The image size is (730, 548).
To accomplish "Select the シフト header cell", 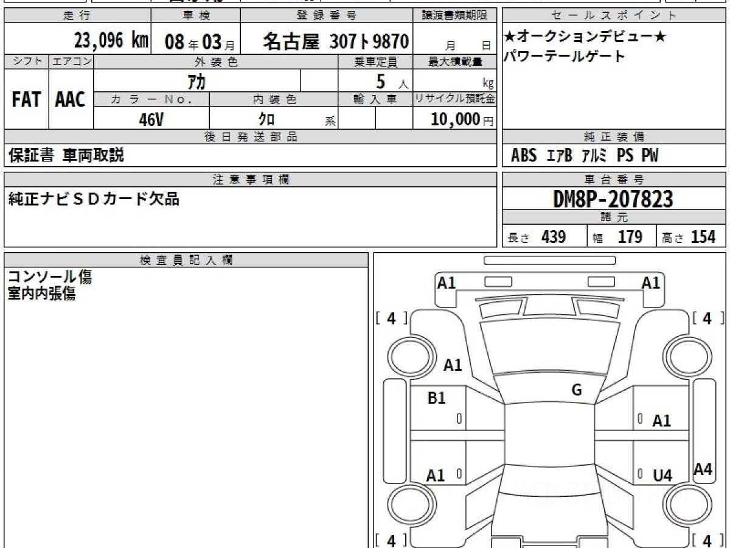I will [x=26, y=61].
